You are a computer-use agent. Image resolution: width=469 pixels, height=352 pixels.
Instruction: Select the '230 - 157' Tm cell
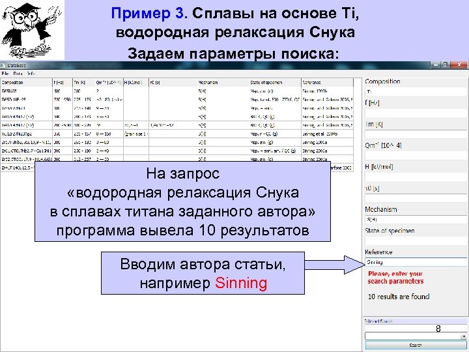point(84,134)
